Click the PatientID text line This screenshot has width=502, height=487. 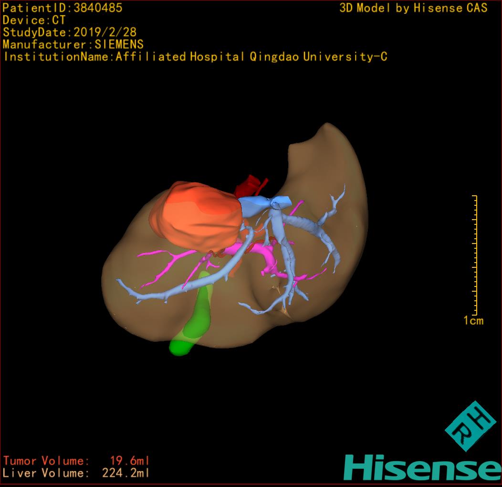[x=63, y=8]
